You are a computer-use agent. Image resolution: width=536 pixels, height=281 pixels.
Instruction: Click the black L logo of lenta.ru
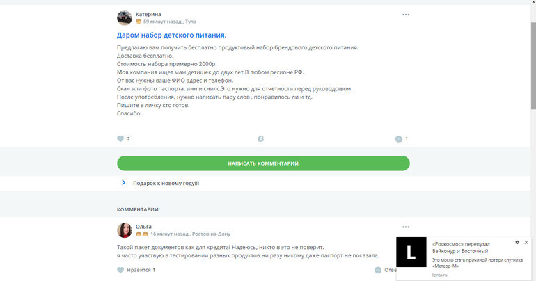click(x=411, y=255)
